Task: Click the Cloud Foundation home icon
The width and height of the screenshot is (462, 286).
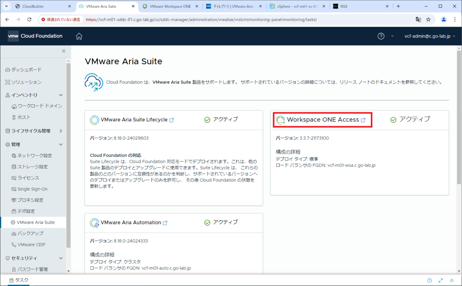Action: point(79,36)
